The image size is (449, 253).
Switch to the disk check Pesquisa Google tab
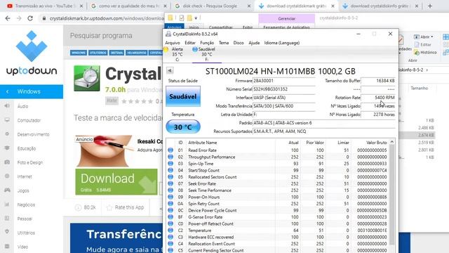point(213,6)
